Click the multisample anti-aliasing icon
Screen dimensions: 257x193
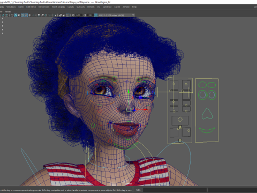click(46, 15)
